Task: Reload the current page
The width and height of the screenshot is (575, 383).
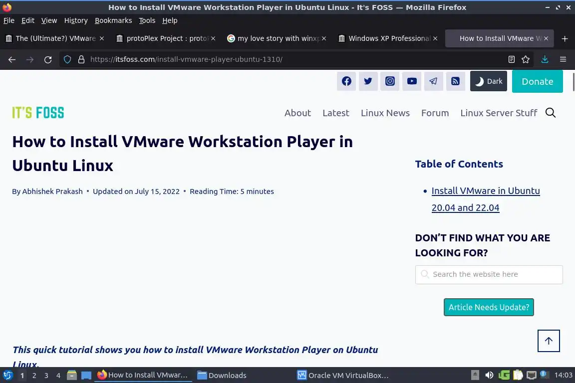Action: pyautogui.click(x=48, y=59)
